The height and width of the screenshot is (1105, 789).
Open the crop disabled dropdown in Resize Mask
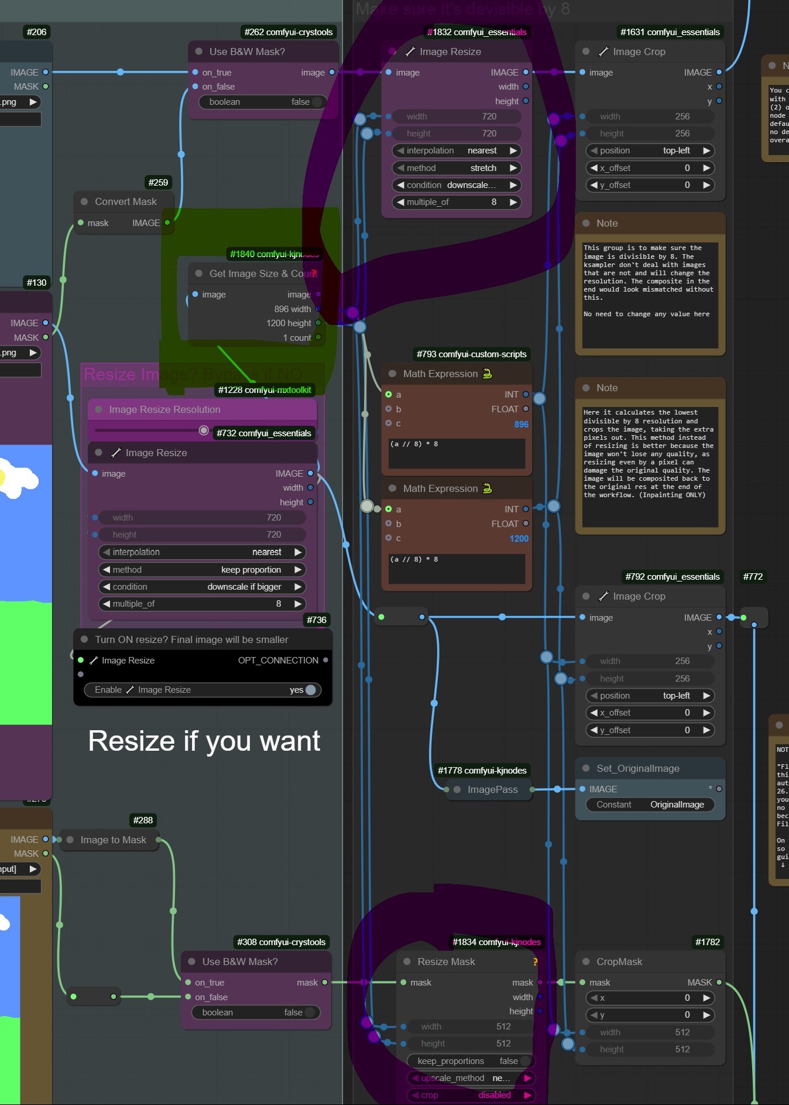(471, 1095)
